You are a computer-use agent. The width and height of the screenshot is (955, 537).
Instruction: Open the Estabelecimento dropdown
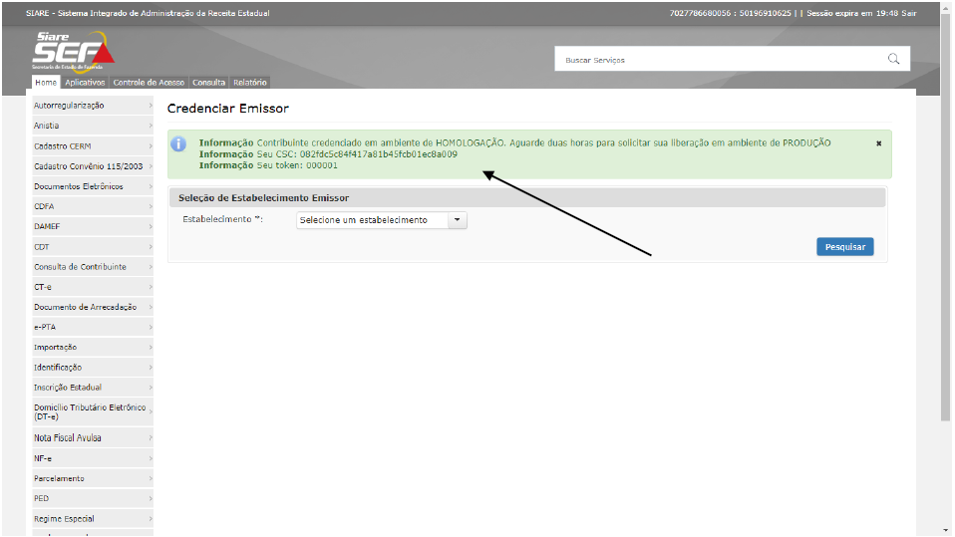tap(382, 220)
